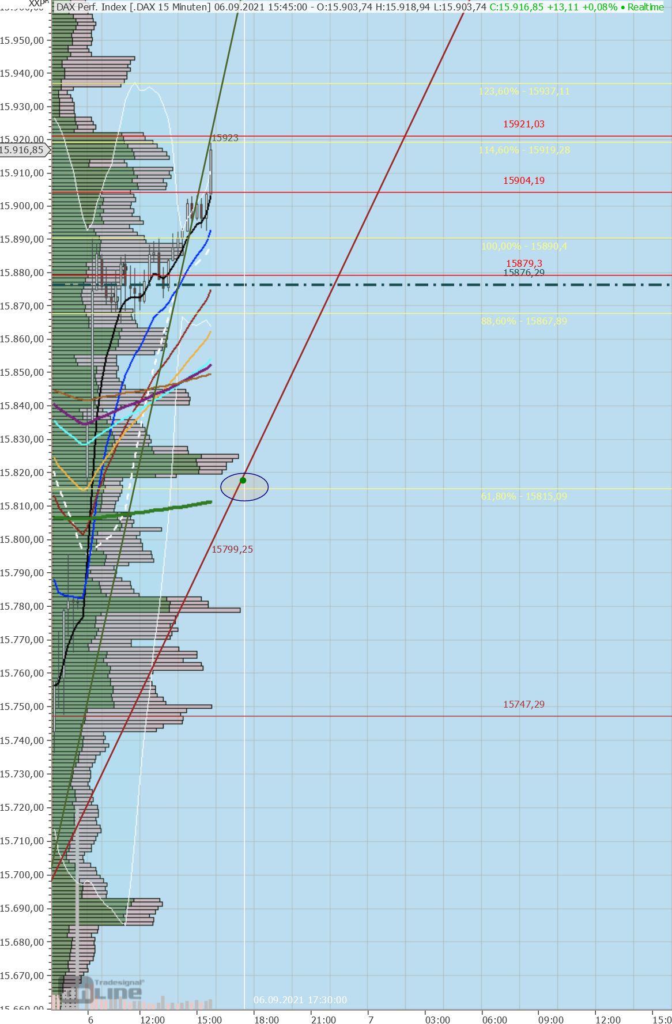Click the current price tag 15.916,85

[23, 150]
